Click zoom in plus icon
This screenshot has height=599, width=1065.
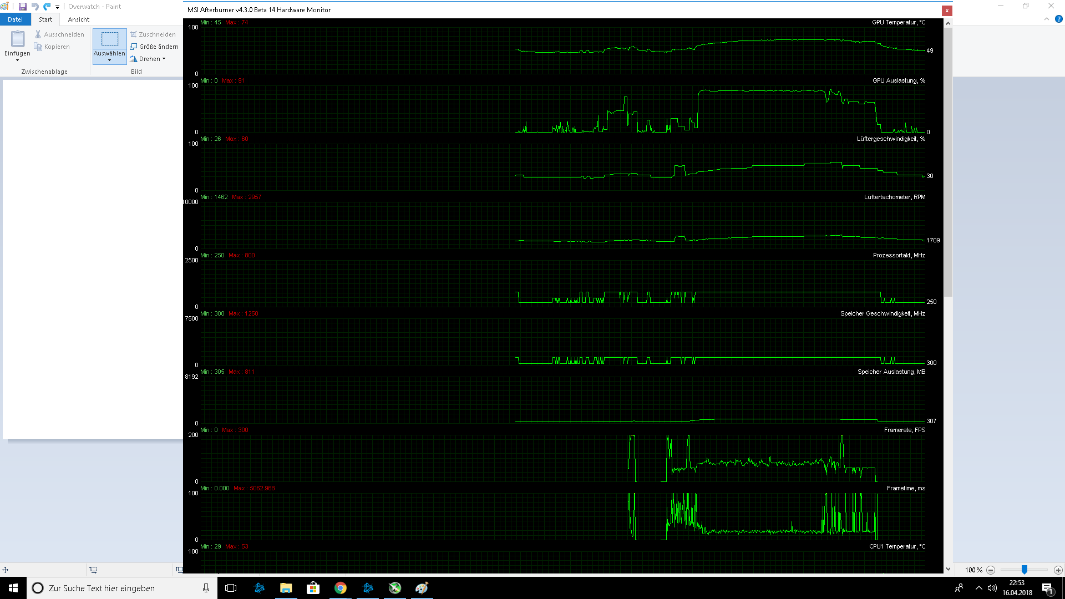pos(1058,570)
